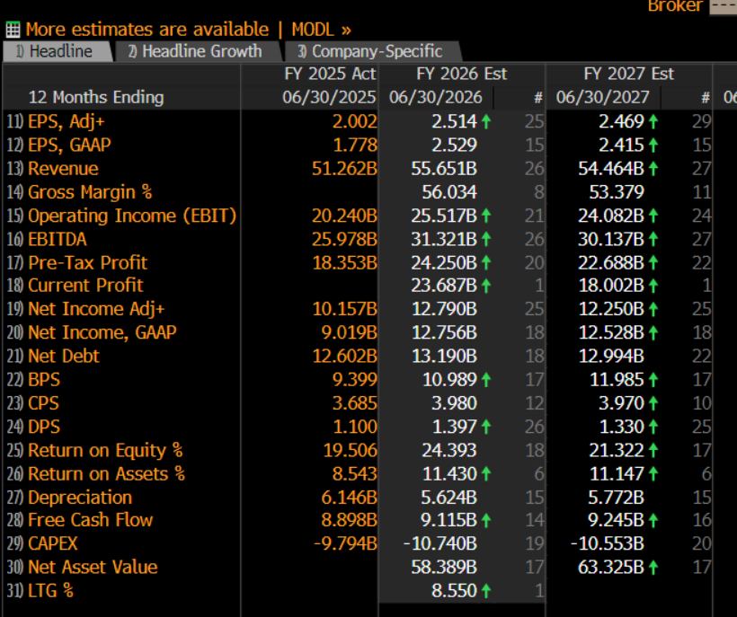Click the FY 2026 Est column header
This screenshot has height=617, width=737.
pyautogui.click(x=461, y=74)
